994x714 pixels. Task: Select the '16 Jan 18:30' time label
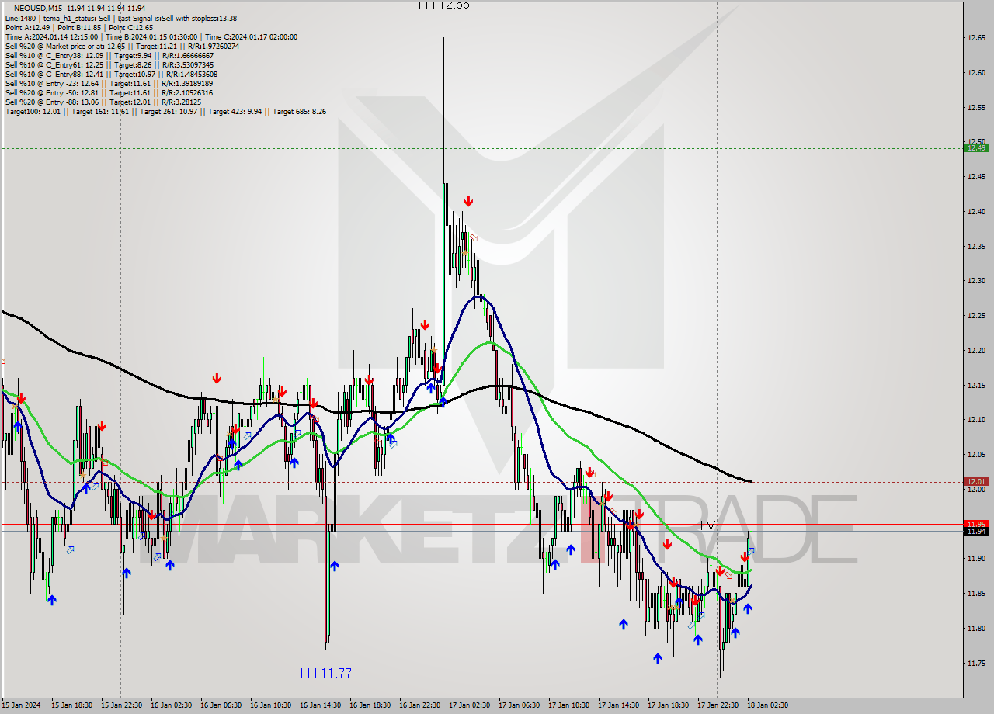[370, 705]
